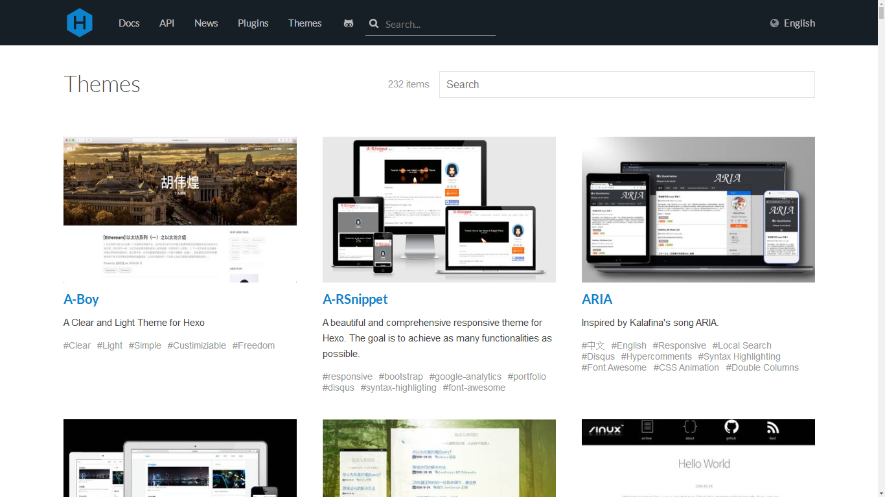885x497 pixels.
Task: Click the Hexo hexagon logo
Action: [x=79, y=23]
